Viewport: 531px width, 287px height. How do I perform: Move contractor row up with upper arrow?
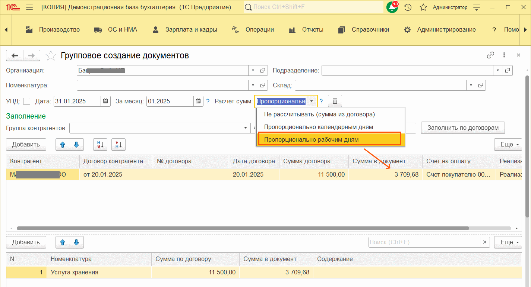pyautogui.click(x=63, y=145)
